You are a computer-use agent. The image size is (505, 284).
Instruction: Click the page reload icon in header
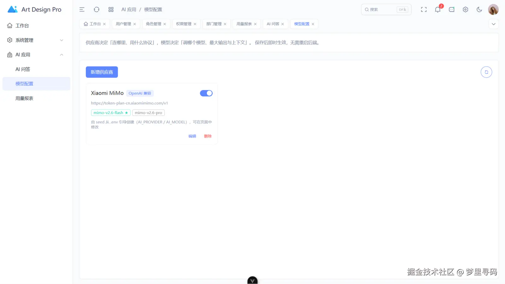(97, 9)
